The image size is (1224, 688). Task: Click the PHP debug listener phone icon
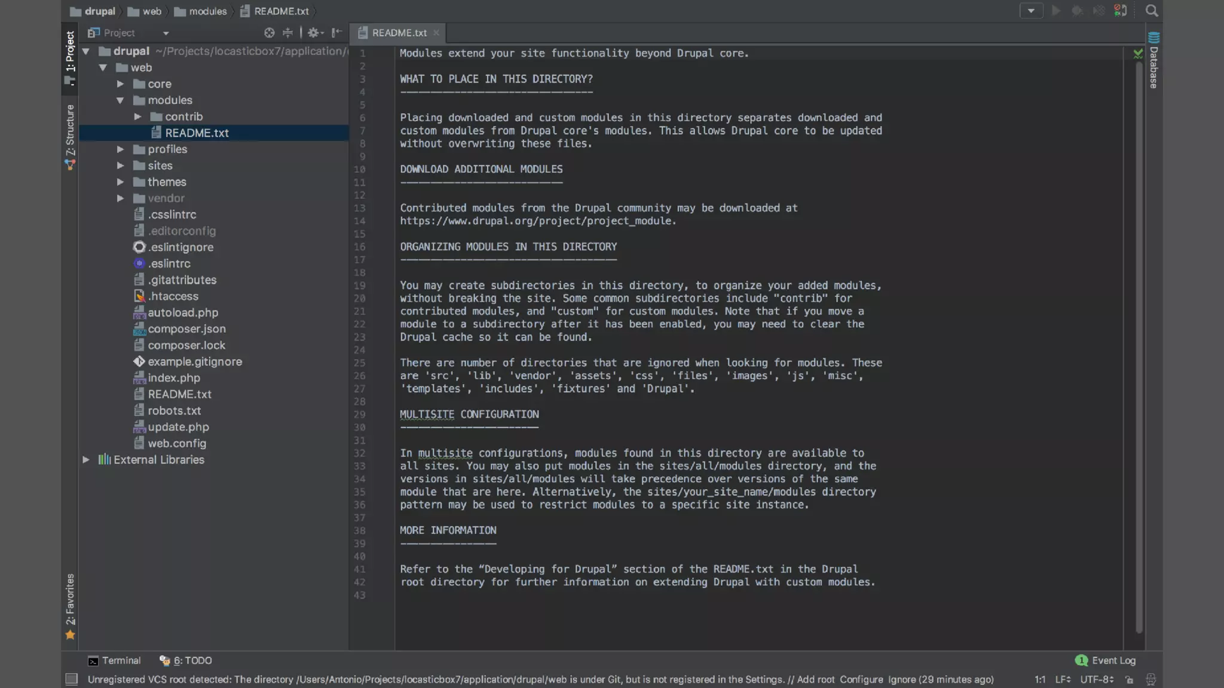(x=1121, y=11)
